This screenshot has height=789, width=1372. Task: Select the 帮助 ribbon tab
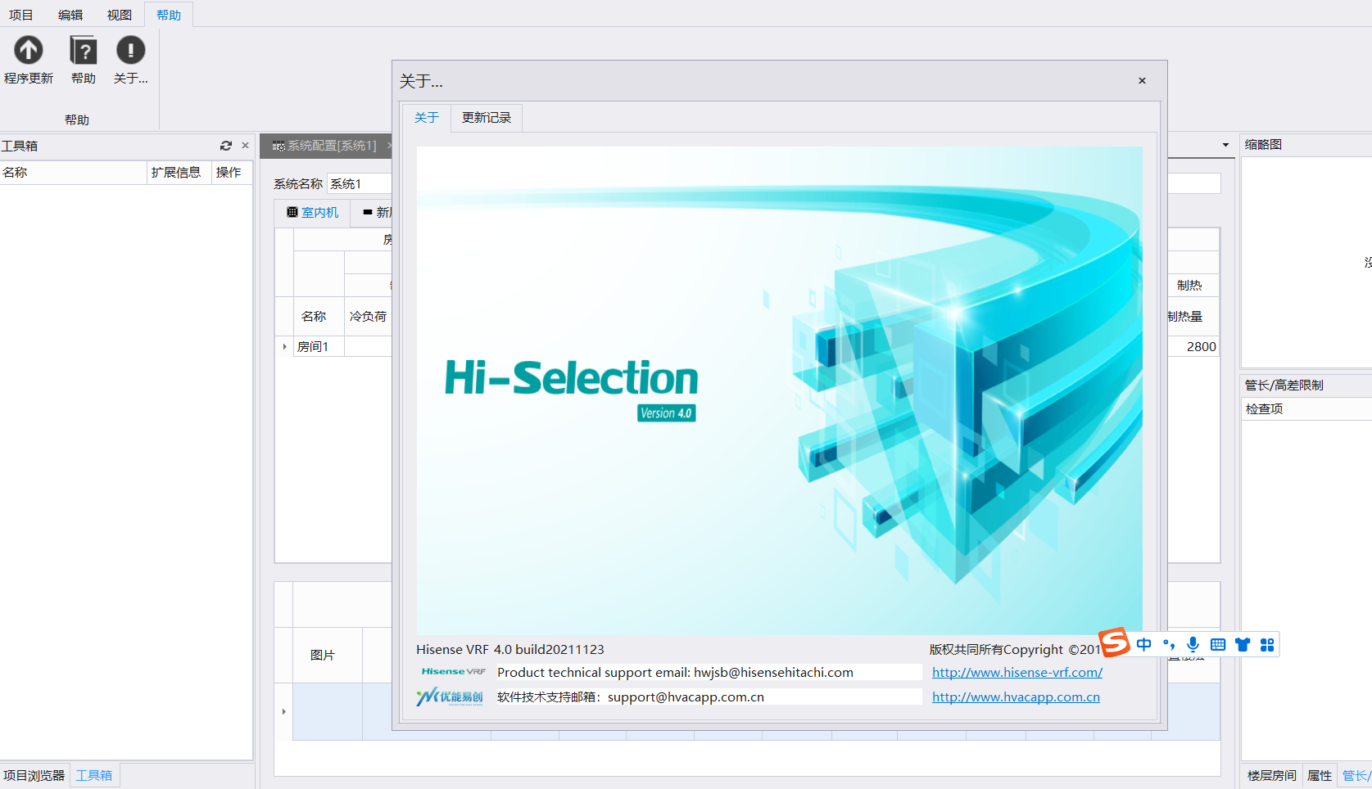click(169, 15)
